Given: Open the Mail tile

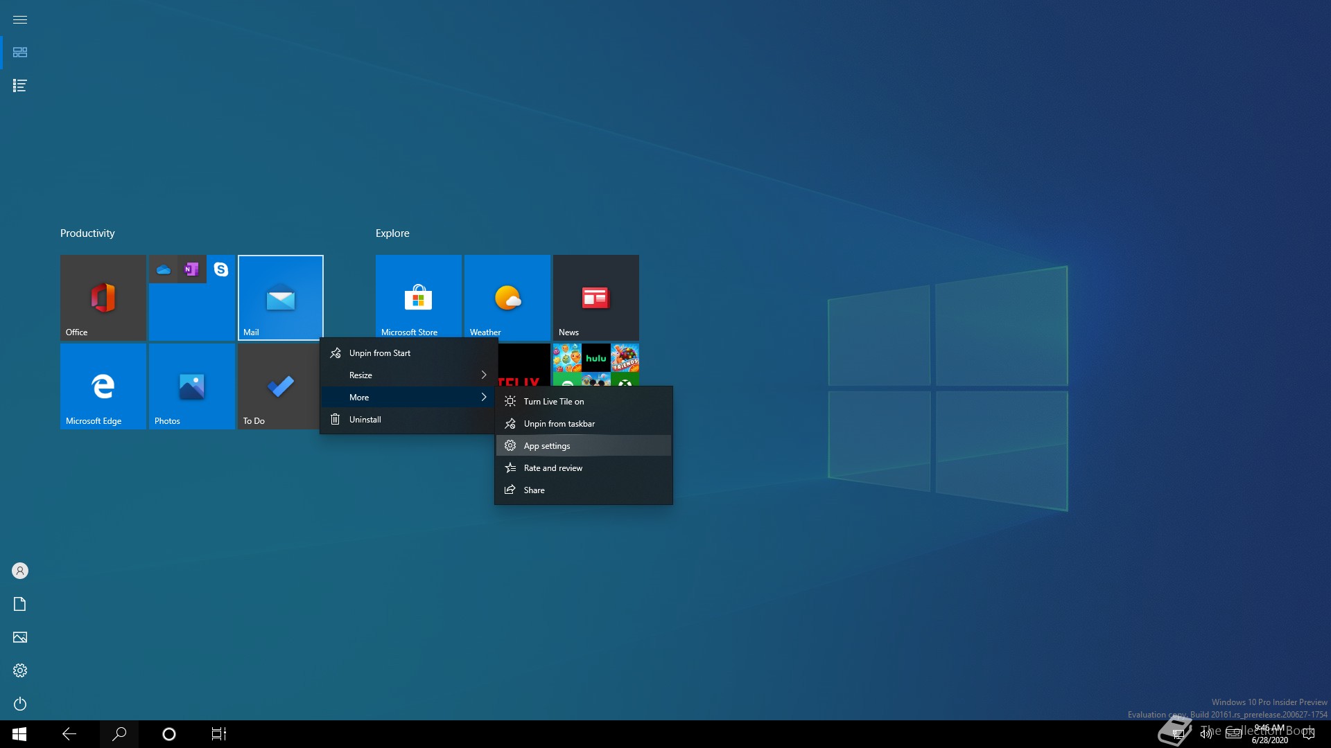Looking at the screenshot, I should tap(281, 298).
